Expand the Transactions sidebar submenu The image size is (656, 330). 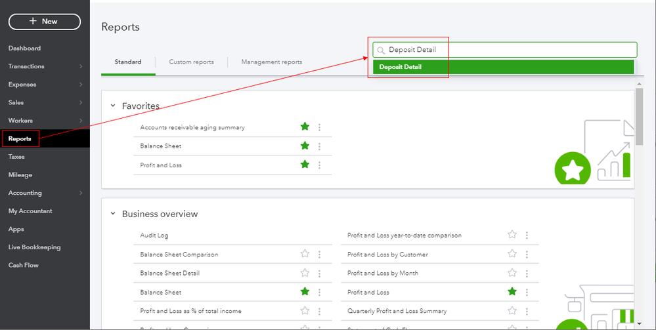coord(81,66)
